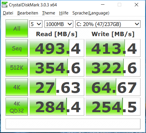Image resolution: width=146 pixels, height=133 pixels.
Task: Click the Seq write result 413.4
Action: [113, 48]
